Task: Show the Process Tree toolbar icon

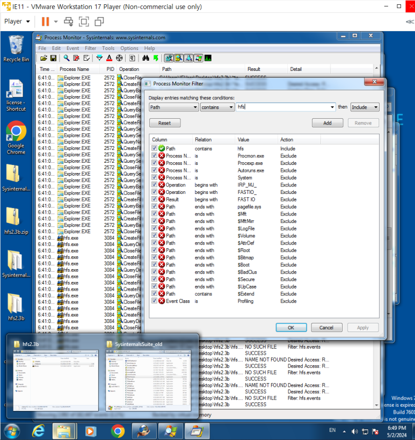Action: point(133,58)
